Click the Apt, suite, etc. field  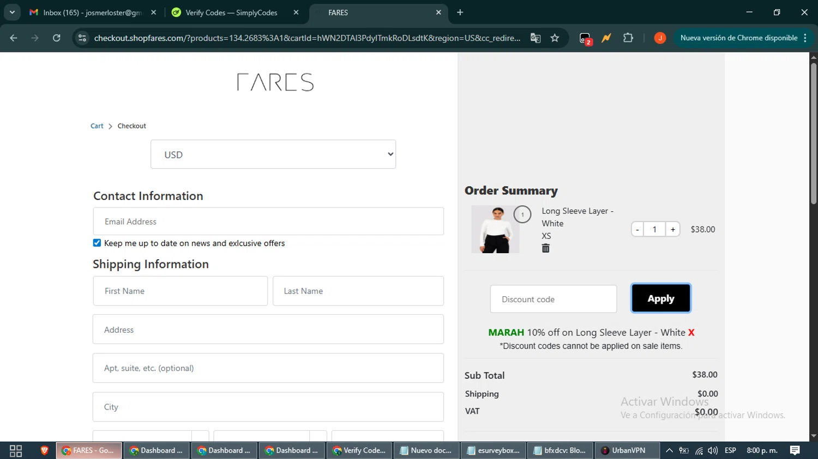tap(268, 368)
